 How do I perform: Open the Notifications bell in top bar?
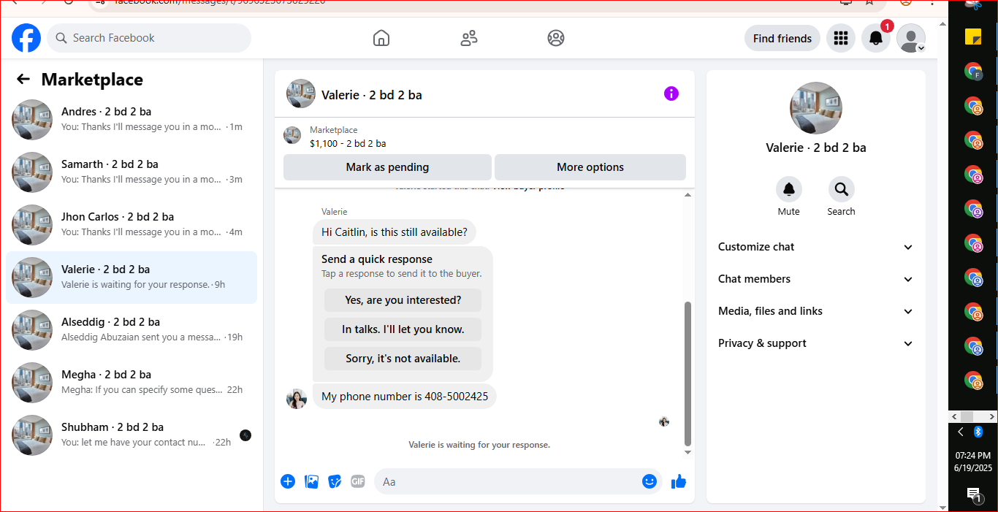click(876, 38)
